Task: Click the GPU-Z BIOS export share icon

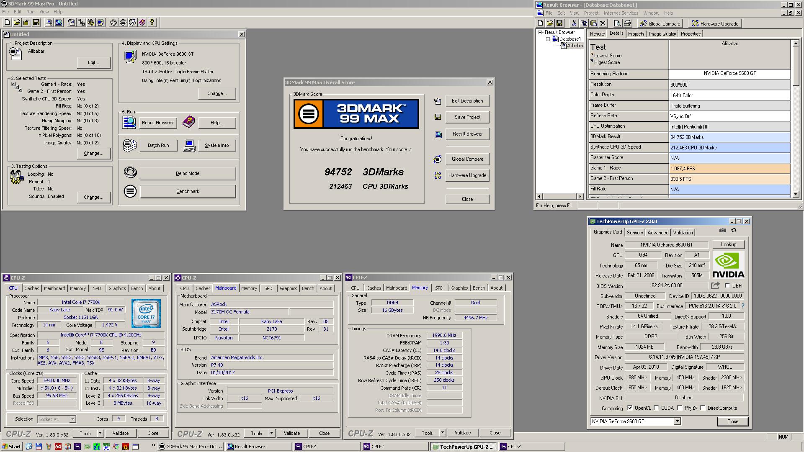Action: tap(715, 285)
